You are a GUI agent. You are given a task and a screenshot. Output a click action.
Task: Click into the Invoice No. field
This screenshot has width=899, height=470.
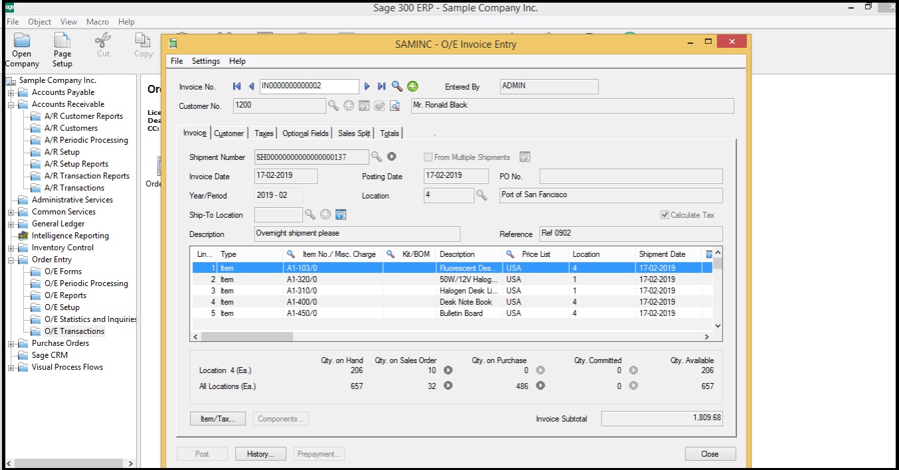tap(309, 86)
